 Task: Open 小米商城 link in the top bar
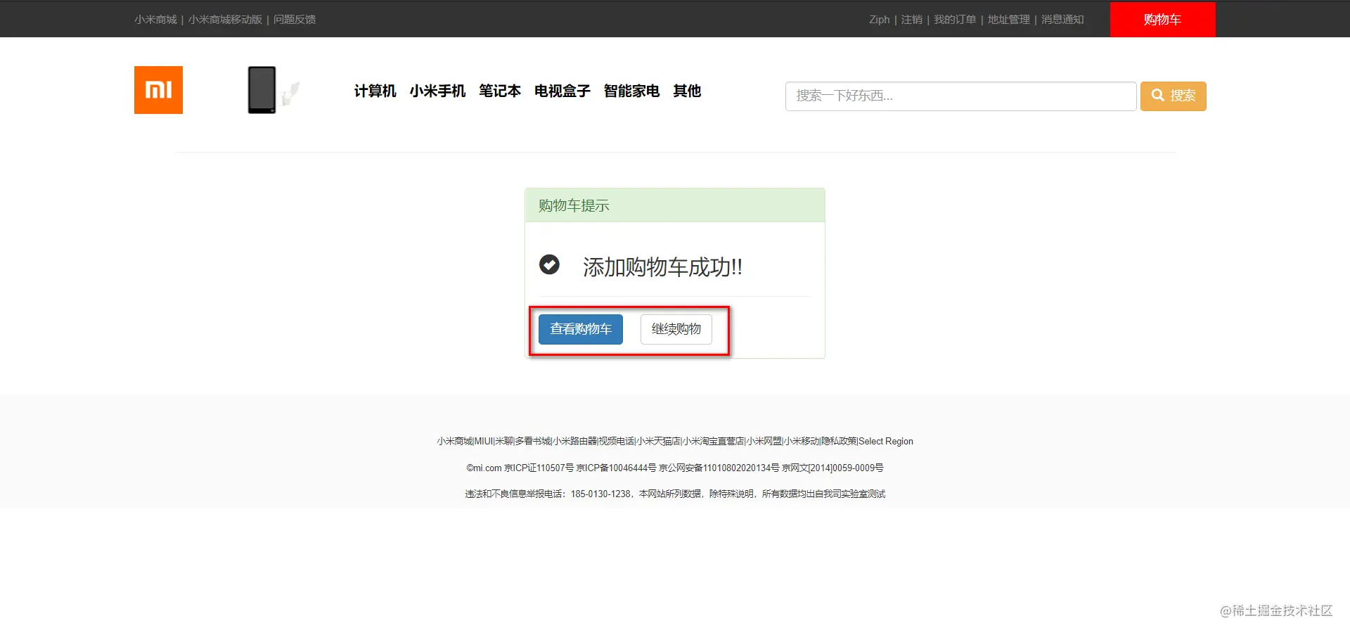pos(155,20)
